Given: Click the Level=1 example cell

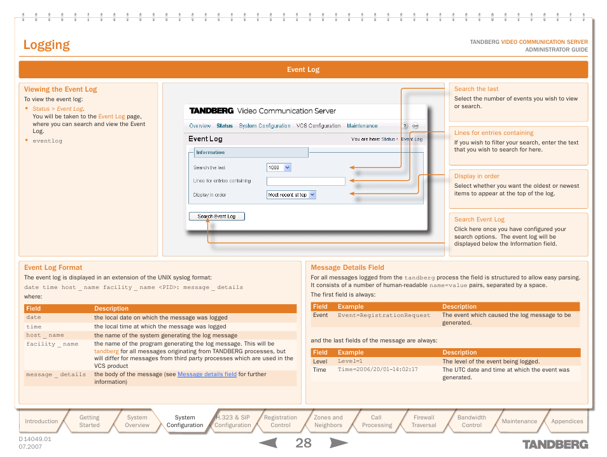Looking at the screenshot, I should coord(350,362).
